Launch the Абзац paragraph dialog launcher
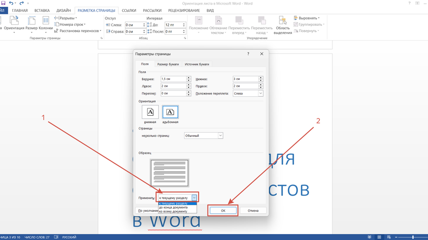 click(185, 38)
